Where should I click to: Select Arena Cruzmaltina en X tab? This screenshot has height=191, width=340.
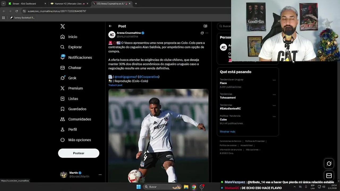coord(112,4)
